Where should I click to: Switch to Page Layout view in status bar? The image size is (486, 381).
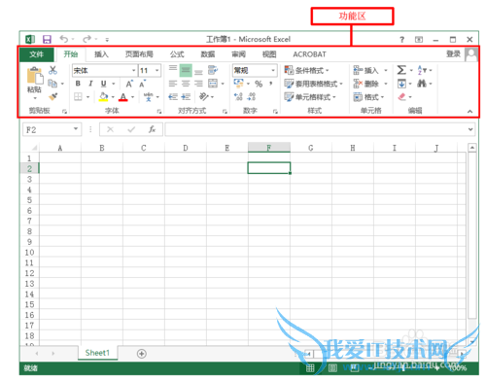[x=332, y=367]
